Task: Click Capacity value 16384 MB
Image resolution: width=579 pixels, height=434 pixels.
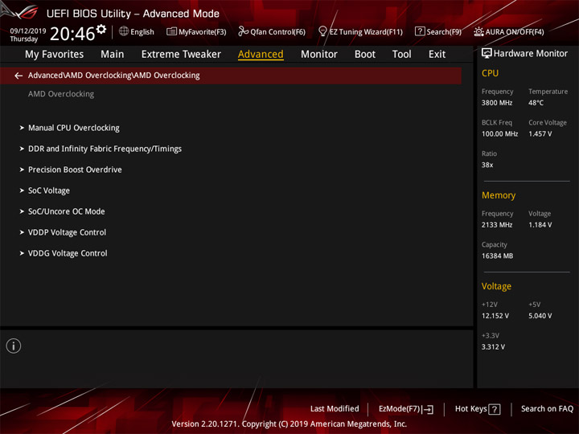Action: (497, 256)
